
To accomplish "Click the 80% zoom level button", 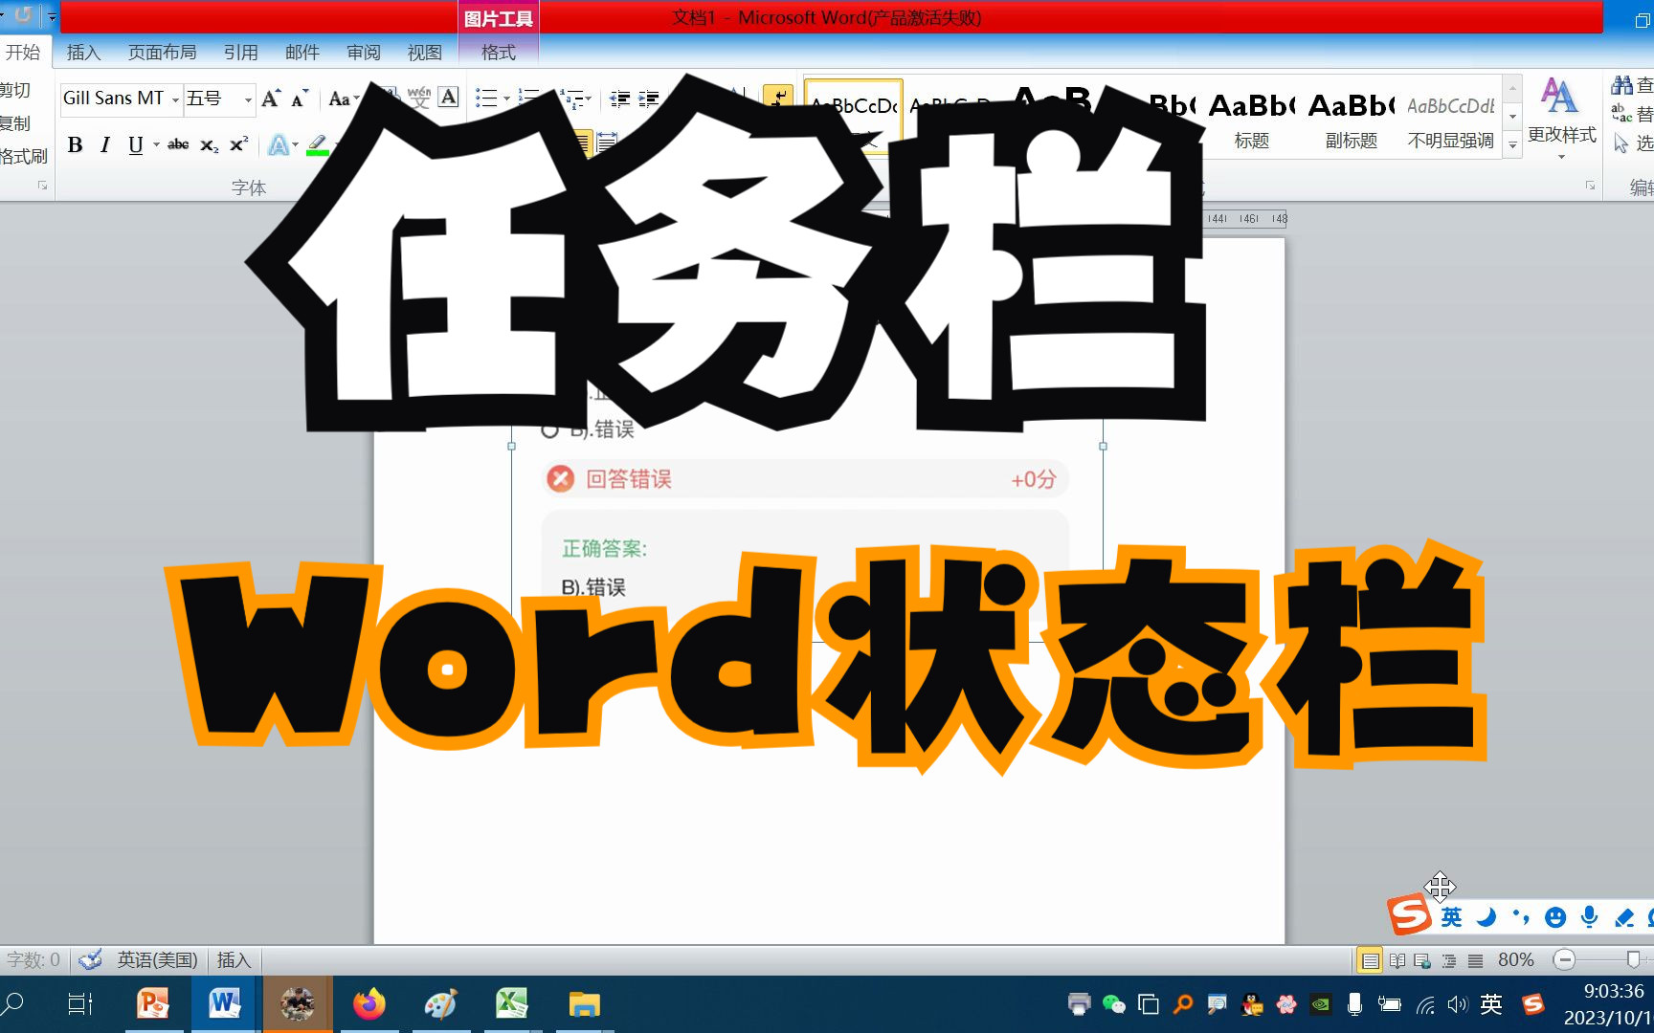I will tap(1516, 959).
